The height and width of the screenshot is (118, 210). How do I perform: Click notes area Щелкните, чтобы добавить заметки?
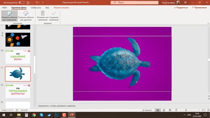57,106
